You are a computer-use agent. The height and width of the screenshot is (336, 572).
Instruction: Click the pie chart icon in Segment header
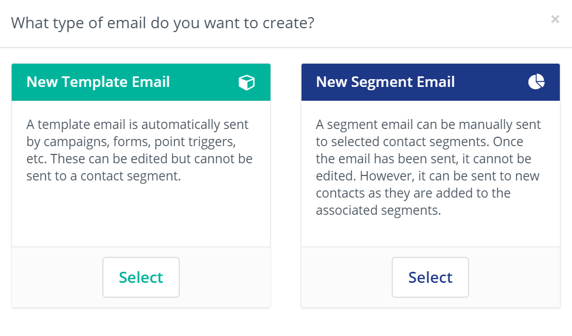pyautogui.click(x=536, y=82)
